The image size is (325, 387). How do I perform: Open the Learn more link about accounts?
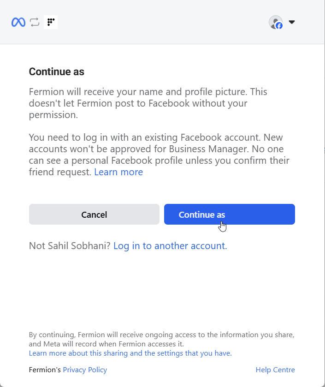point(118,172)
